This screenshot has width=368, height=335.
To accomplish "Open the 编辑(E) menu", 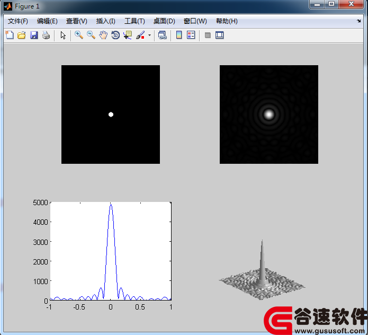I will click(47, 21).
